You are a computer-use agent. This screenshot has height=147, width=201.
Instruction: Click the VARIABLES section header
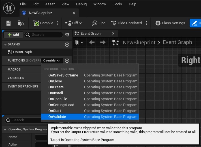[x=16, y=78]
